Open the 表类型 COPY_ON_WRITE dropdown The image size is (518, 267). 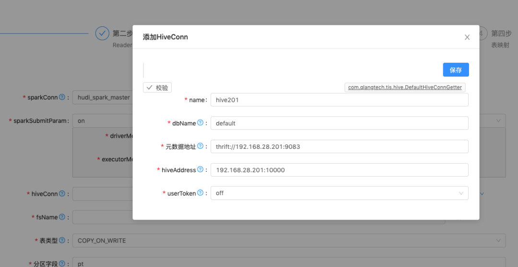tap(289, 241)
